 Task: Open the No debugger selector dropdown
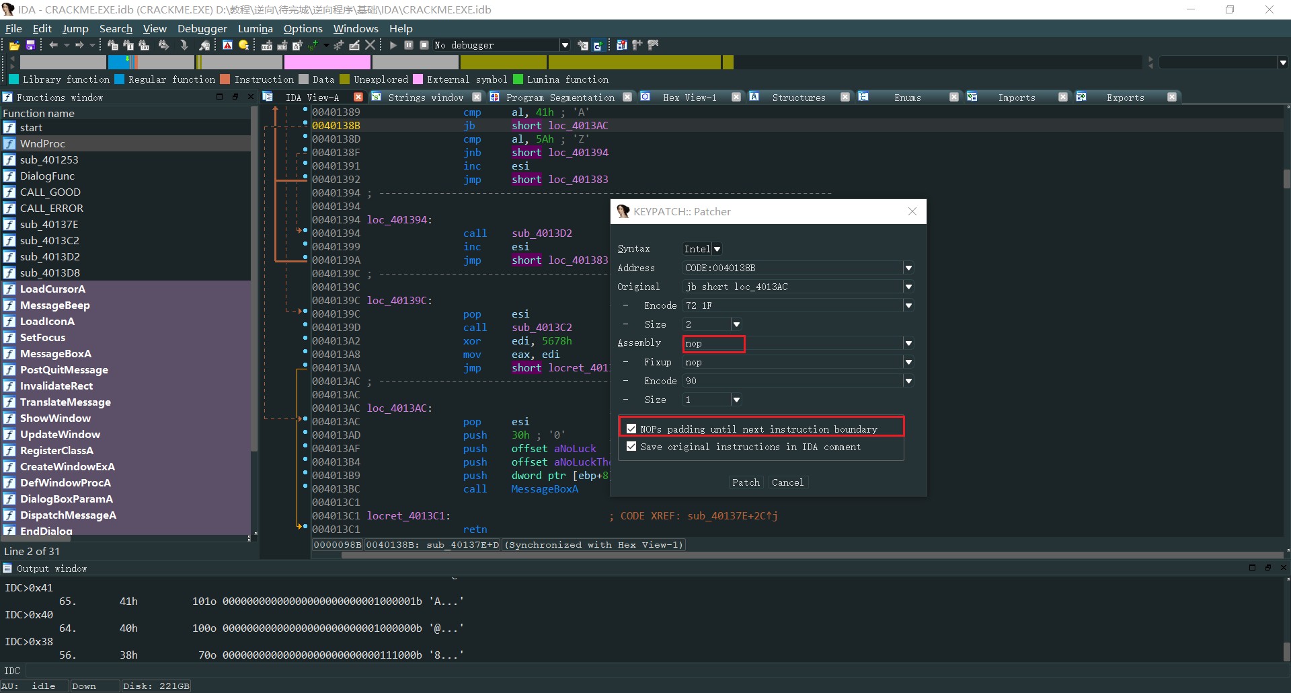pyautogui.click(x=565, y=45)
